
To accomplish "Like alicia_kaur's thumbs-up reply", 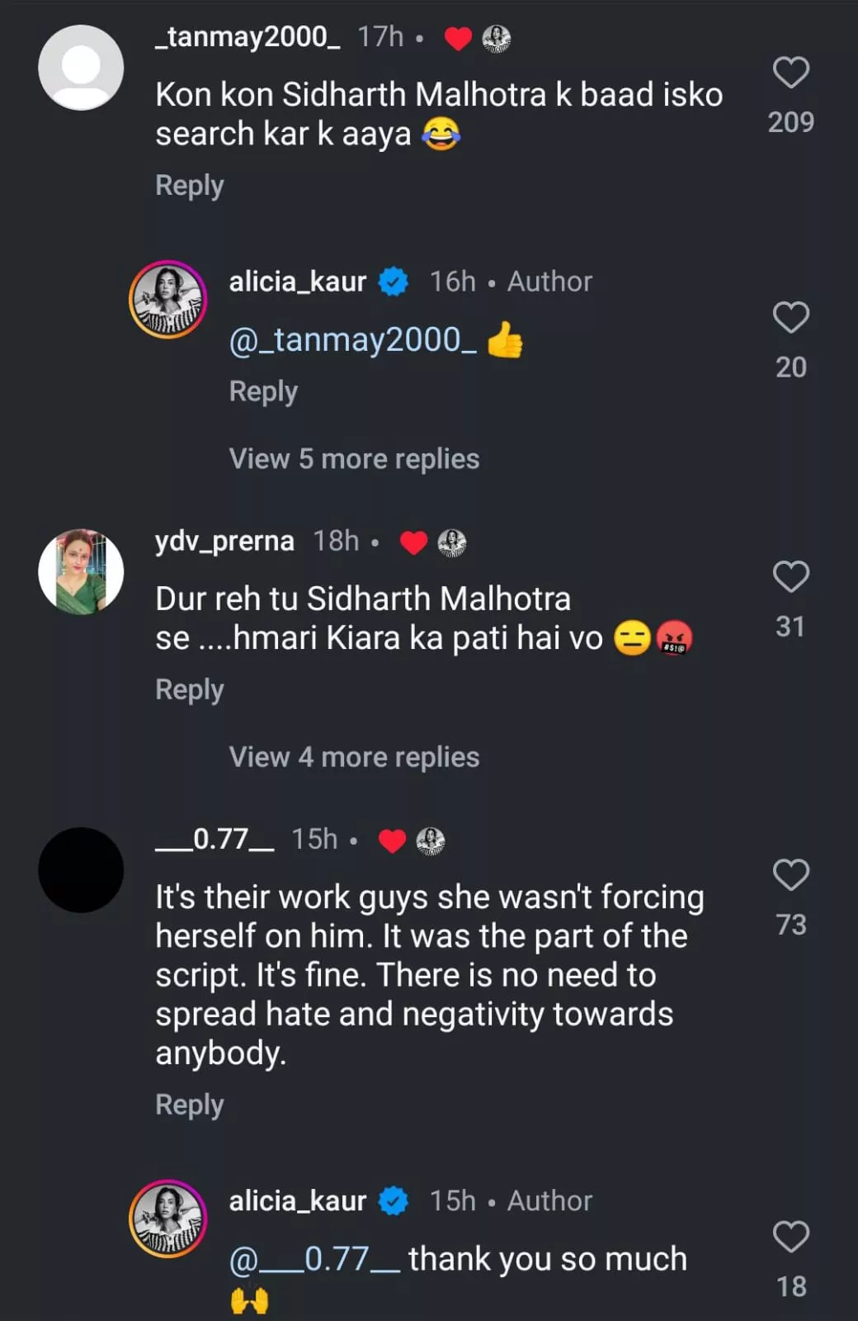I will 790,318.
